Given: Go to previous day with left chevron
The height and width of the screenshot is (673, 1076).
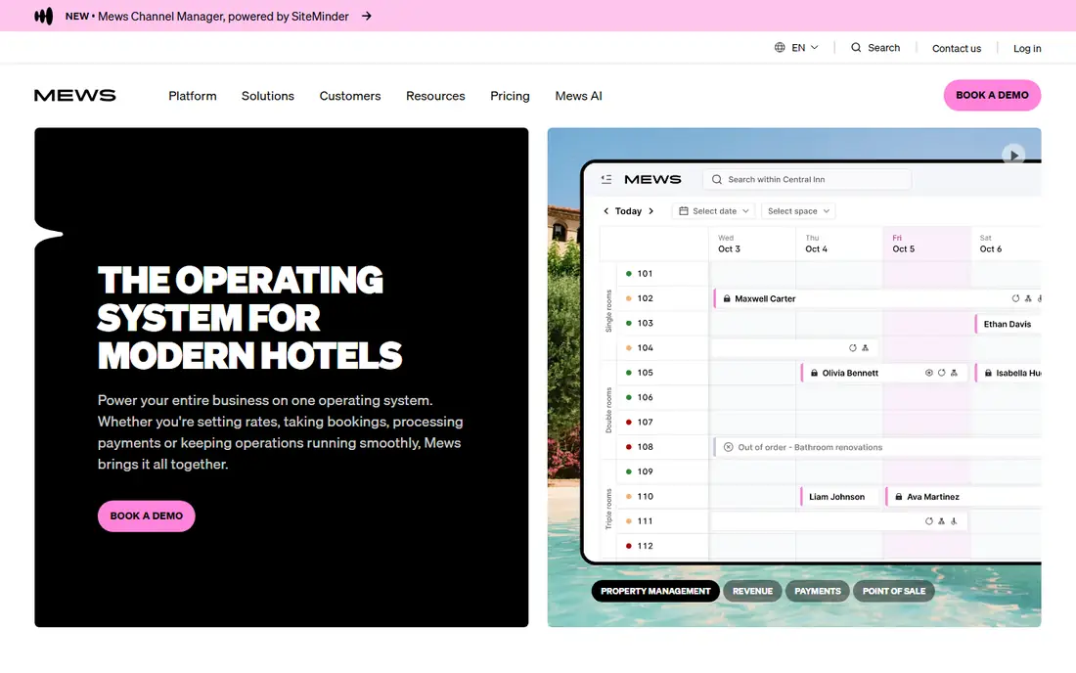Looking at the screenshot, I should pos(605,211).
